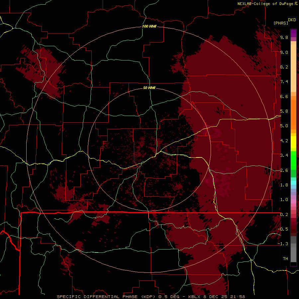Click the NEXLAB-College of DuPage header text
The width and height of the screenshot is (299, 299).
(x=265, y=4)
